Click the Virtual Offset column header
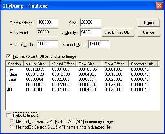Image resolution: width=165 pixels, height=134 pixels. [63, 64]
